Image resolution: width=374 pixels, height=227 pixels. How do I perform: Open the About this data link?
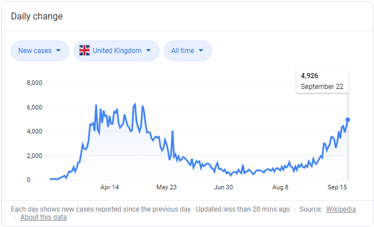point(43,217)
